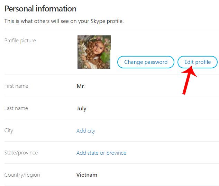This screenshot has height=186, width=219.
Task: Click the words 'Skype profile' in subtitle
Action: (x=107, y=21)
